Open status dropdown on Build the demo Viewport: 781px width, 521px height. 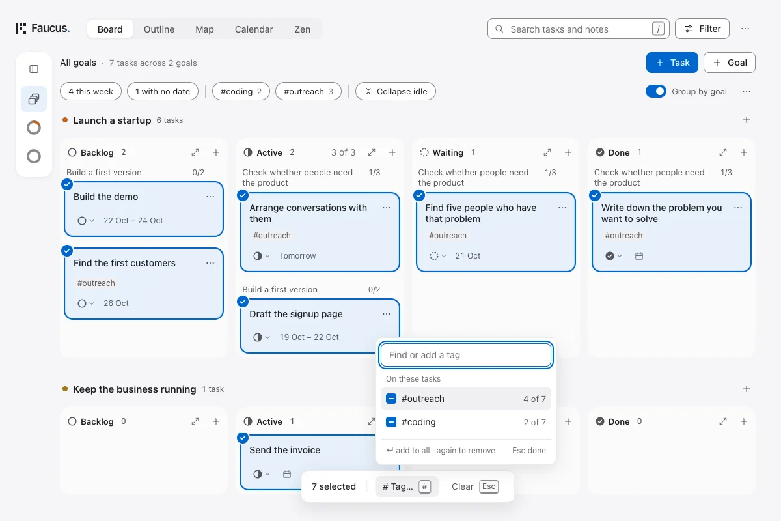click(86, 221)
